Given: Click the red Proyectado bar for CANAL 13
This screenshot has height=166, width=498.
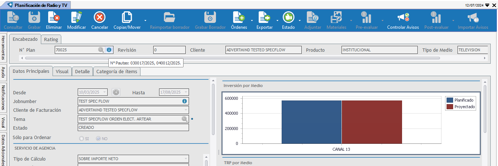Looking at the screenshot, I should 372,122.
